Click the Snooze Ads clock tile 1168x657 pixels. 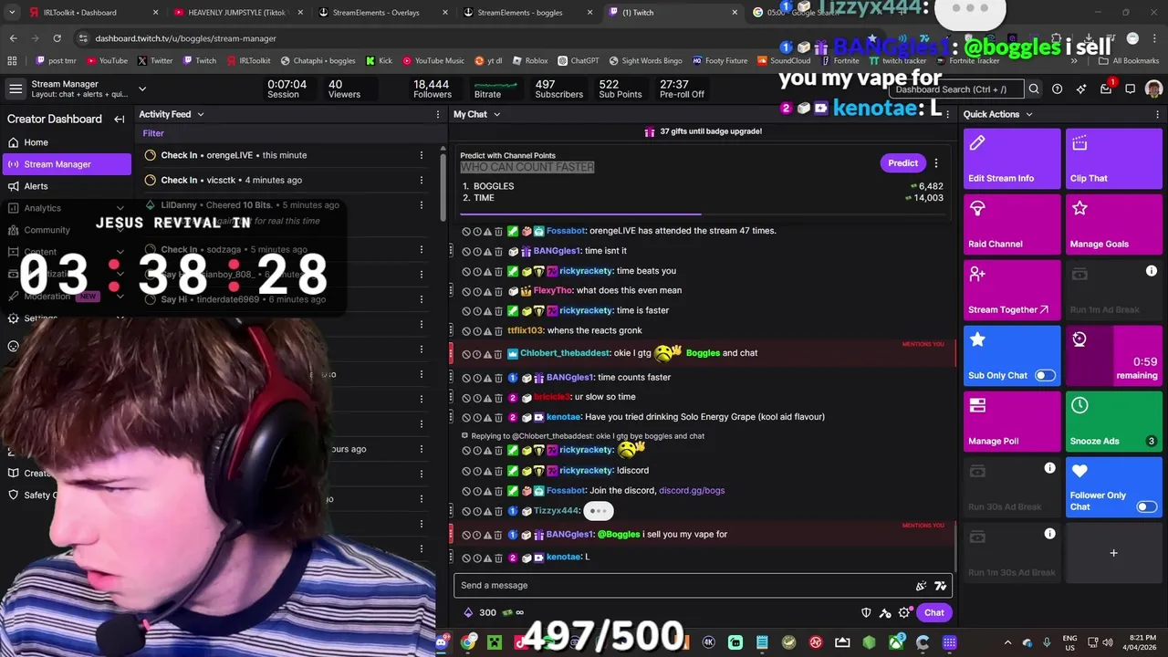(x=1114, y=422)
